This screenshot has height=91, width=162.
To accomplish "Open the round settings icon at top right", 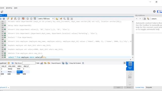I will [154, 11].
